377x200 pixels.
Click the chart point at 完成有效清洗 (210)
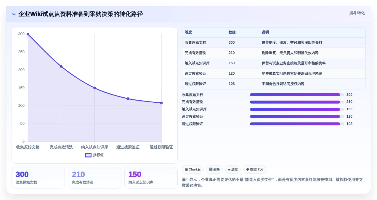click(61, 66)
